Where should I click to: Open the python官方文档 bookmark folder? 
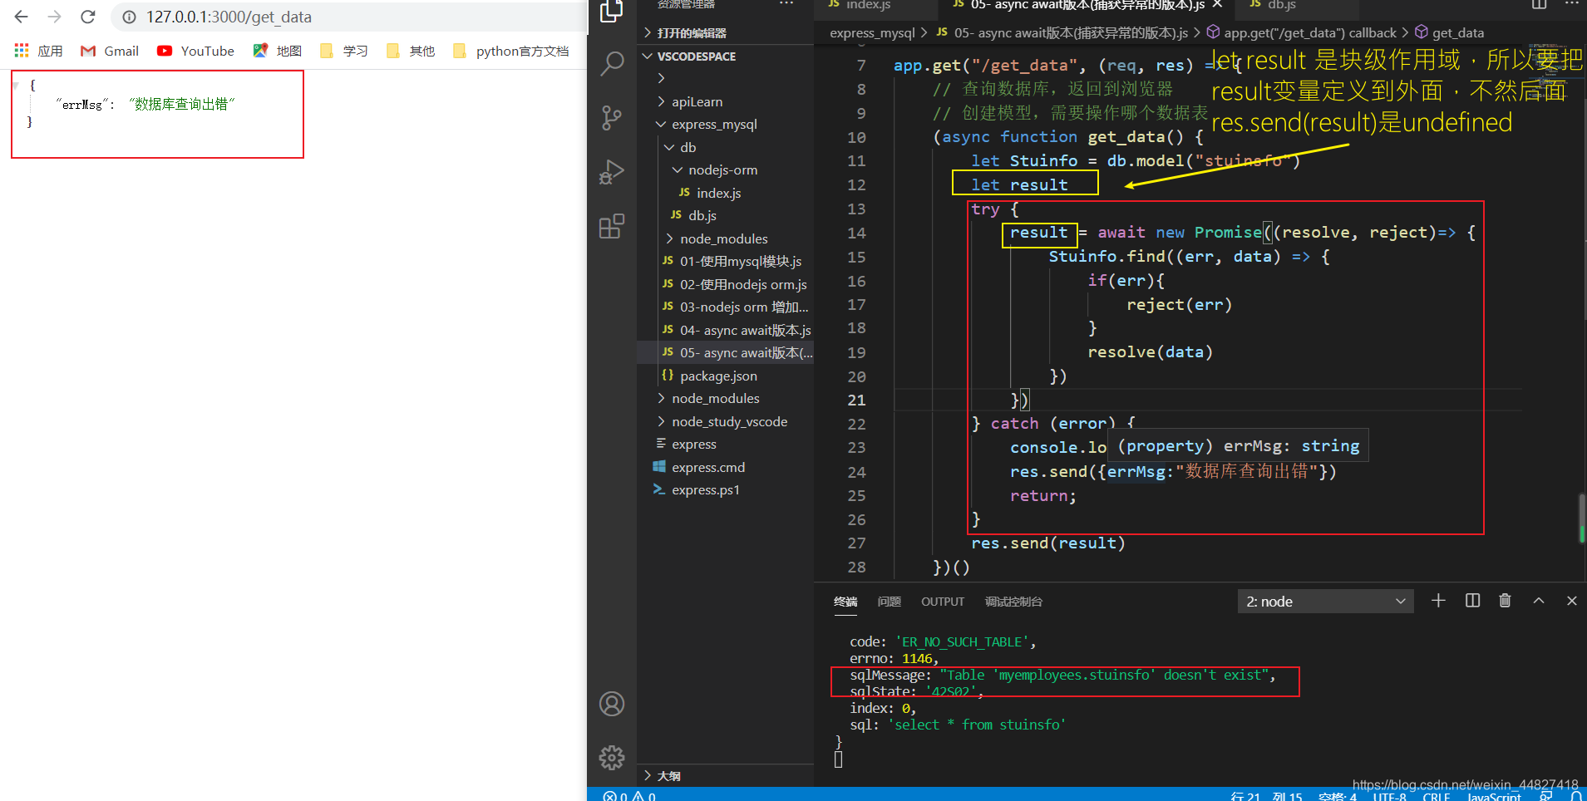(511, 51)
